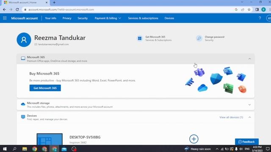Click the Microsoft account home title
The height and width of the screenshot is (152, 271).
click(25, 18)
